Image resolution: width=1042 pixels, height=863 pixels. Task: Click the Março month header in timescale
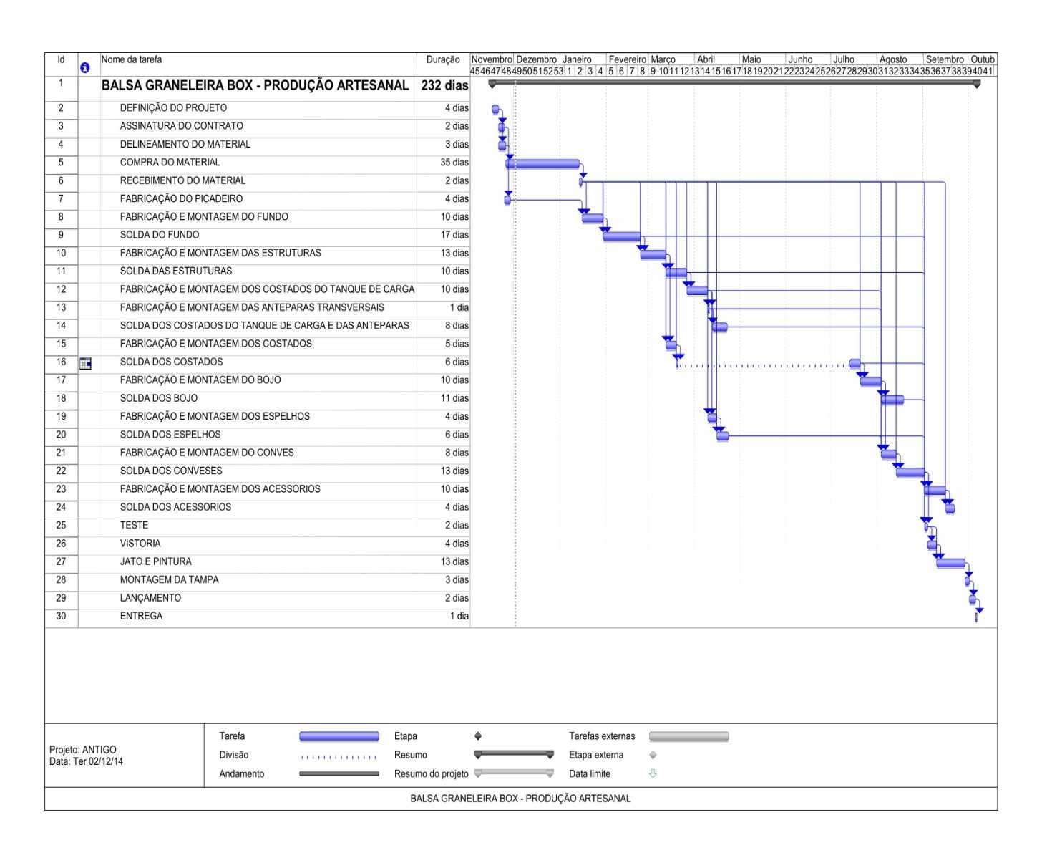click(x=663, y=59)
